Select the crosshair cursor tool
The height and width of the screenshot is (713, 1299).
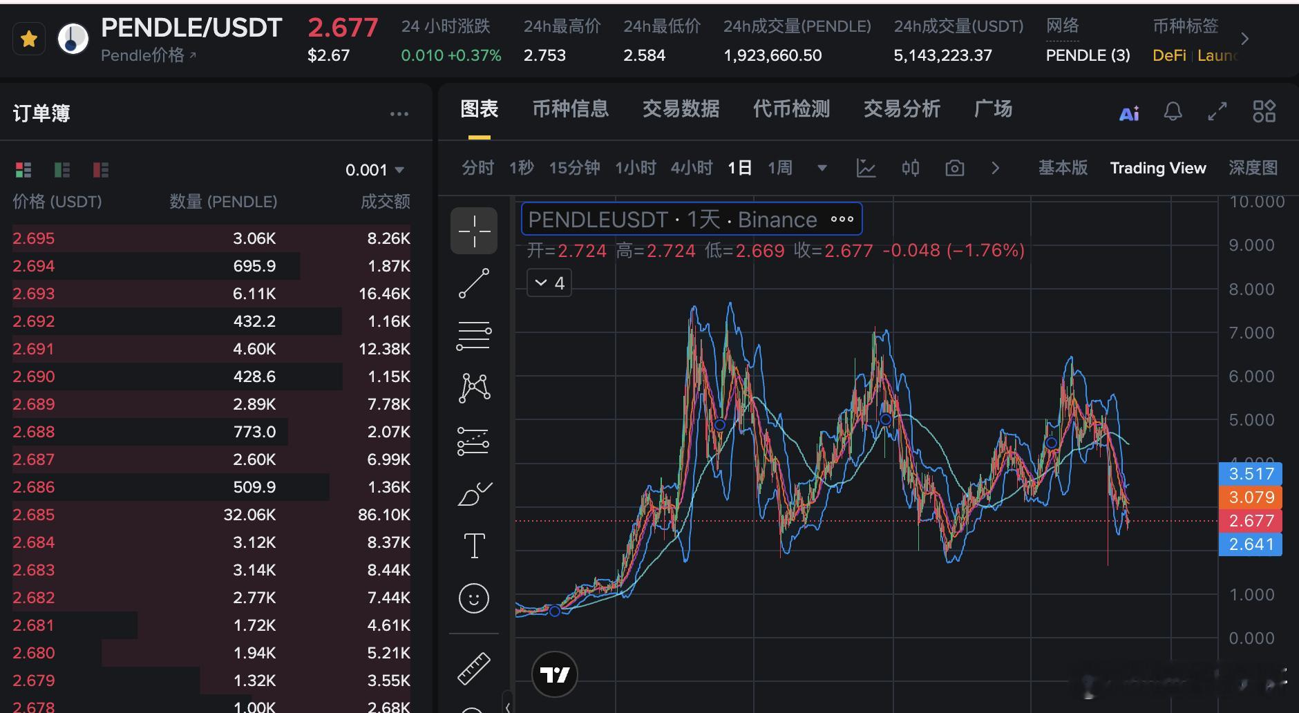[474, 230]
